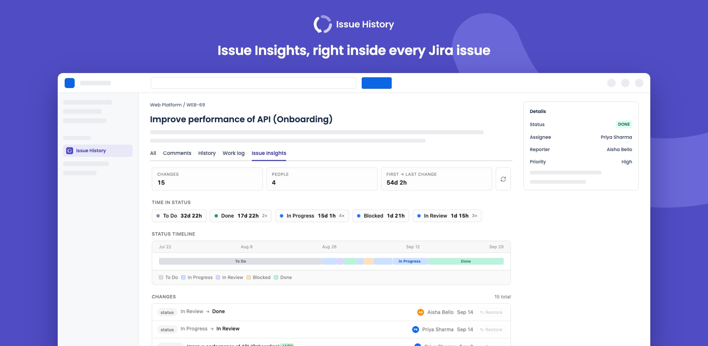Switch to the All tab
The width and height of the screenshot is (708, 346).
tap(153, 153)
